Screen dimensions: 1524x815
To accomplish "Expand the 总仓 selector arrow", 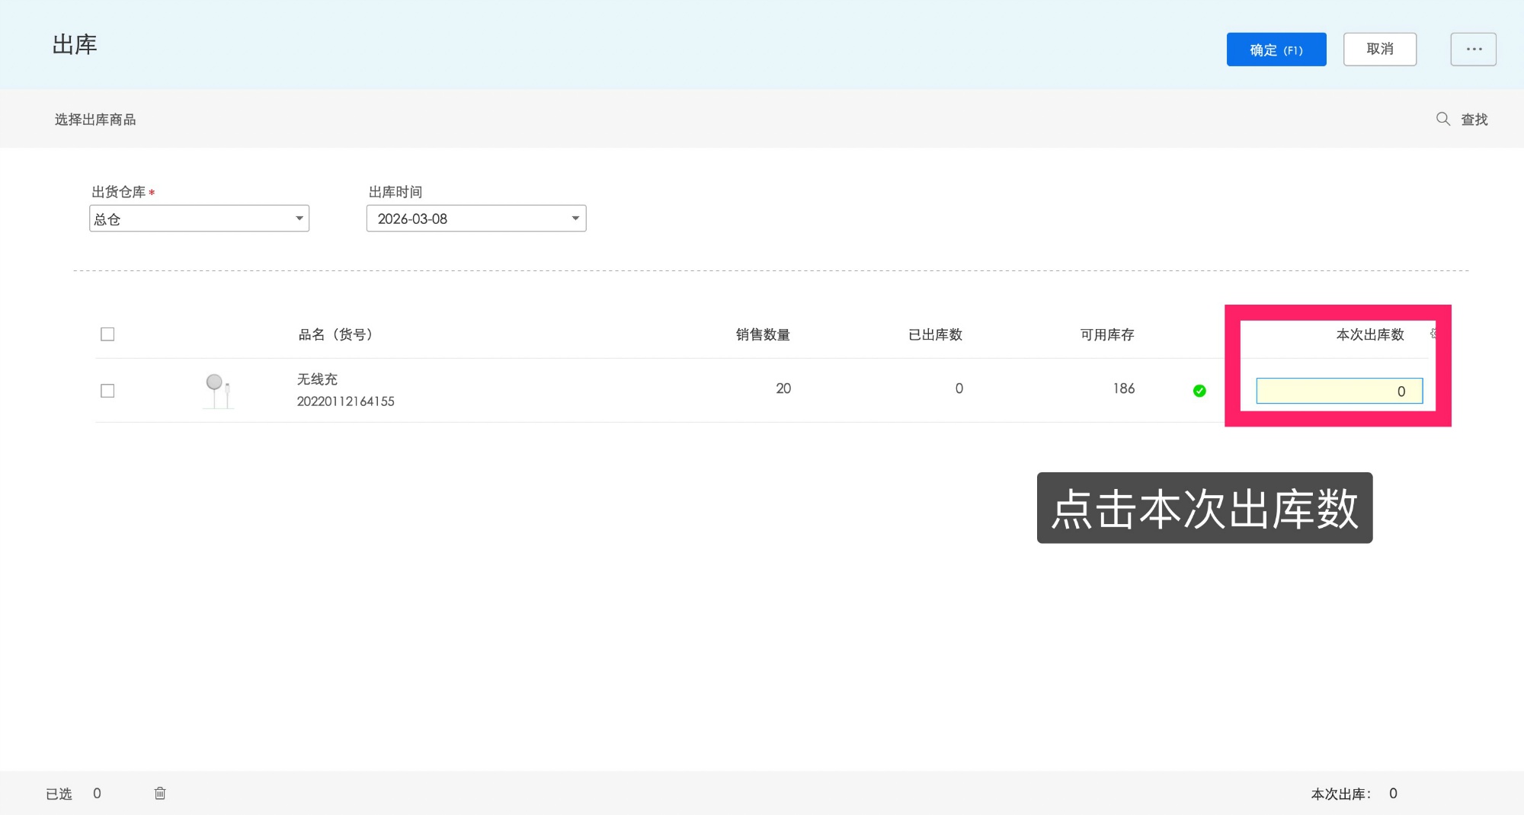I will [x=299, y=219].
